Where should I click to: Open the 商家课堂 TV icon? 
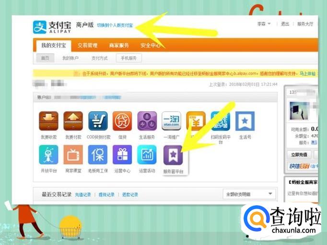[73, 154]
